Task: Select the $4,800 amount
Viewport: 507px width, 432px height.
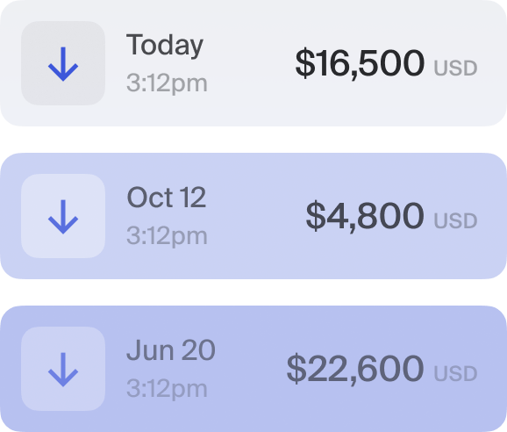Action: click(x=365, y=216)
